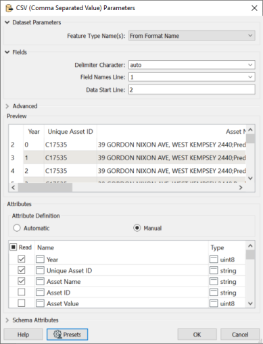Open Feature Type Name(s) dropdown
The image size is (263, 344).
(x=192, y=36)
